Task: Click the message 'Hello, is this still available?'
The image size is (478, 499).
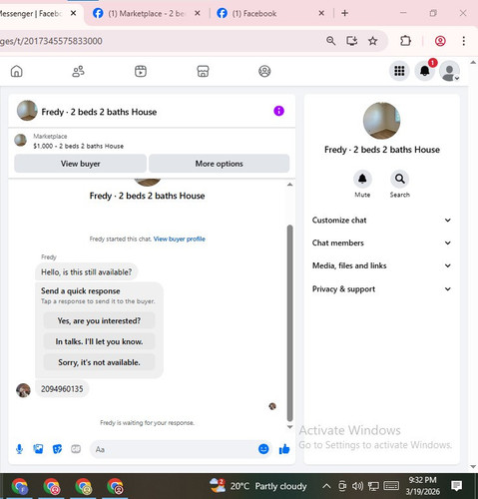Action: 87,272
